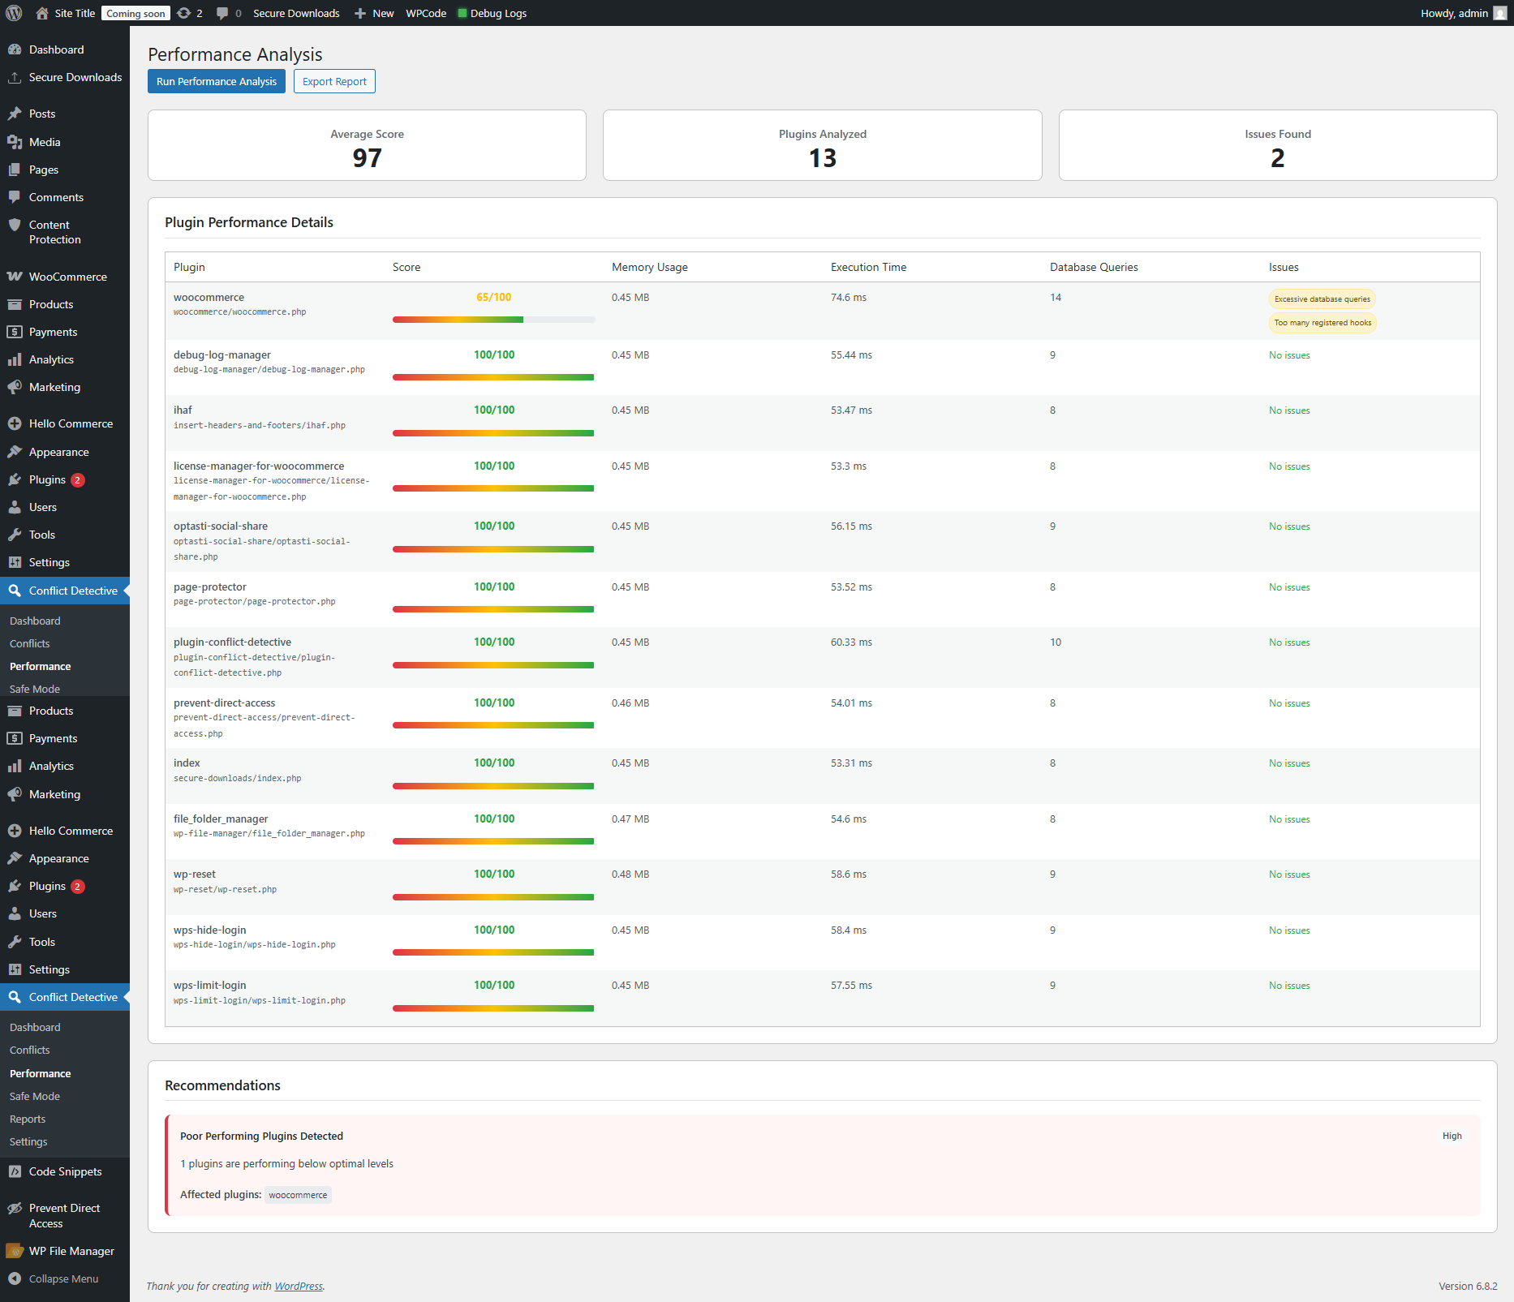Click the Run Performance Analysis button
This screenshot has width=1514, height=1302.
(x=217, y=81)
